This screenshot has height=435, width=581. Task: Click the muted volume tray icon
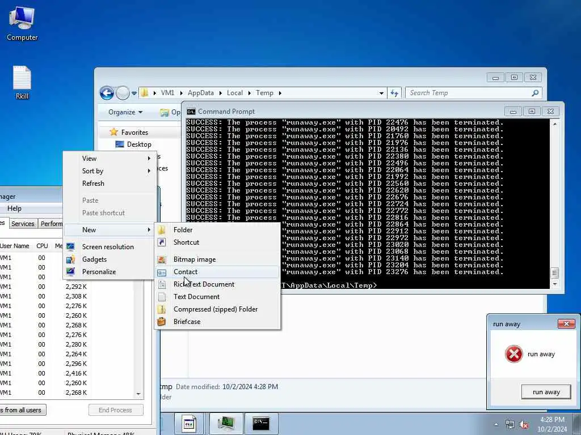coord(524,425)
